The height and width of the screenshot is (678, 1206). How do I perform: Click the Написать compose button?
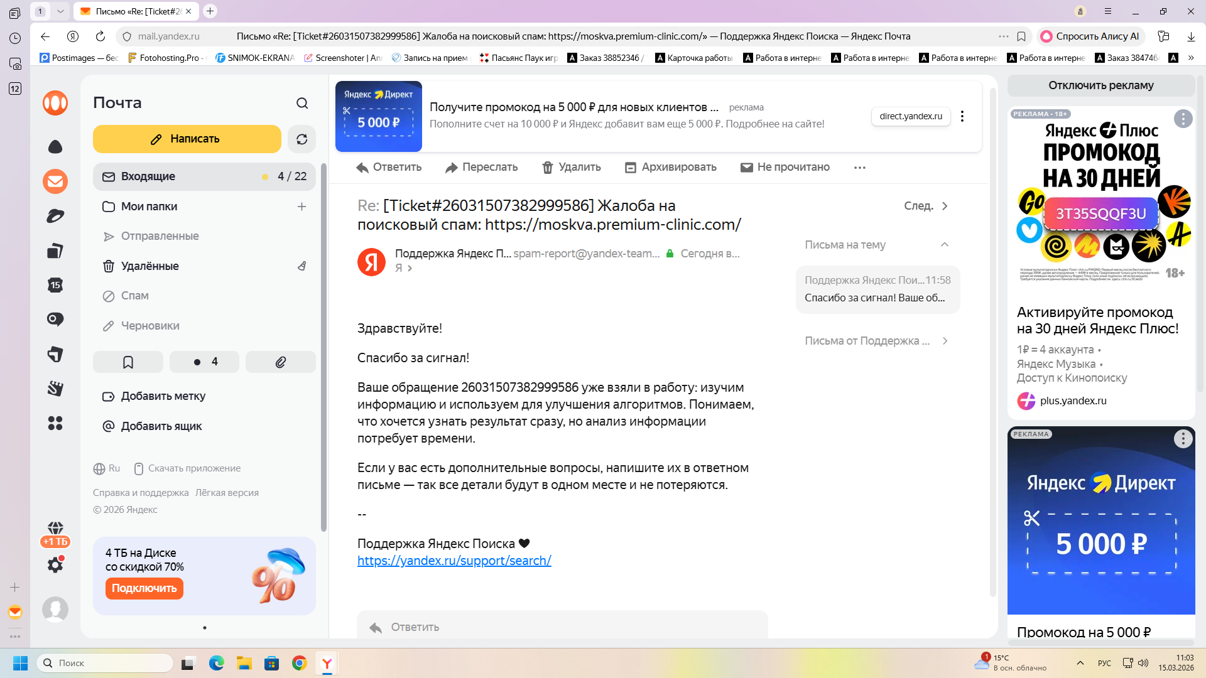[187, 139]
